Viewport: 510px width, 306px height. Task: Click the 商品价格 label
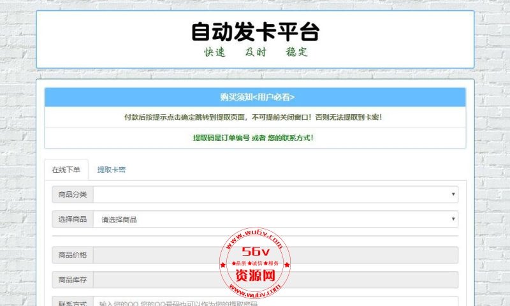73,255
